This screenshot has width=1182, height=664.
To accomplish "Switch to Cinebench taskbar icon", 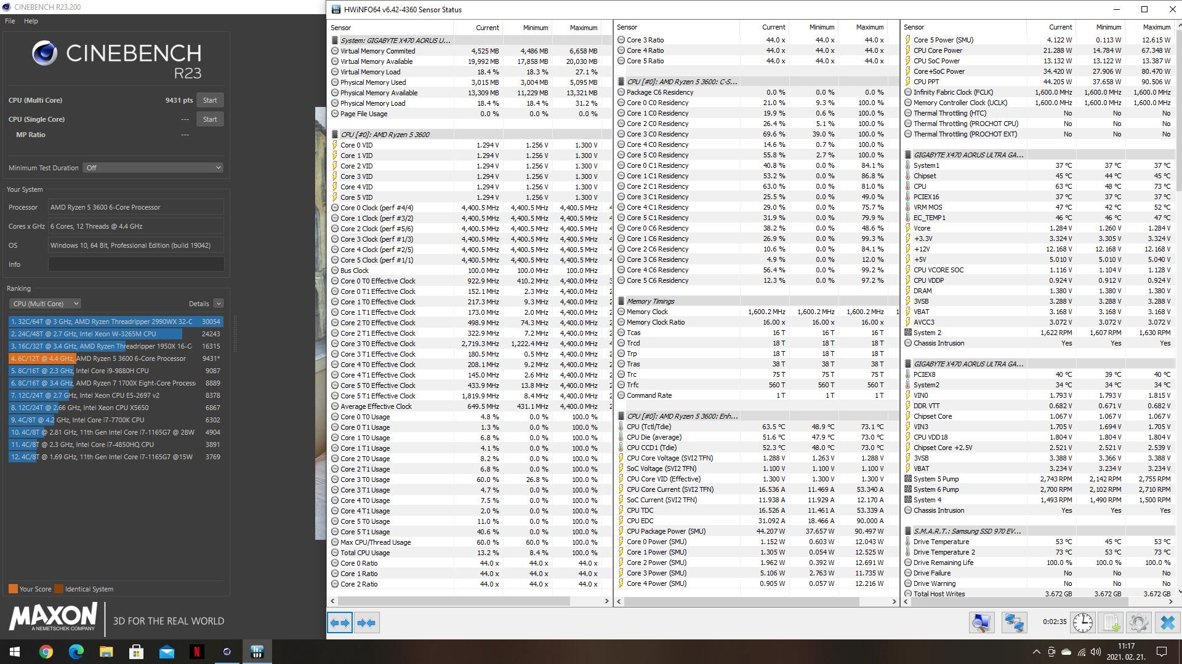I will tap(227, 652).
